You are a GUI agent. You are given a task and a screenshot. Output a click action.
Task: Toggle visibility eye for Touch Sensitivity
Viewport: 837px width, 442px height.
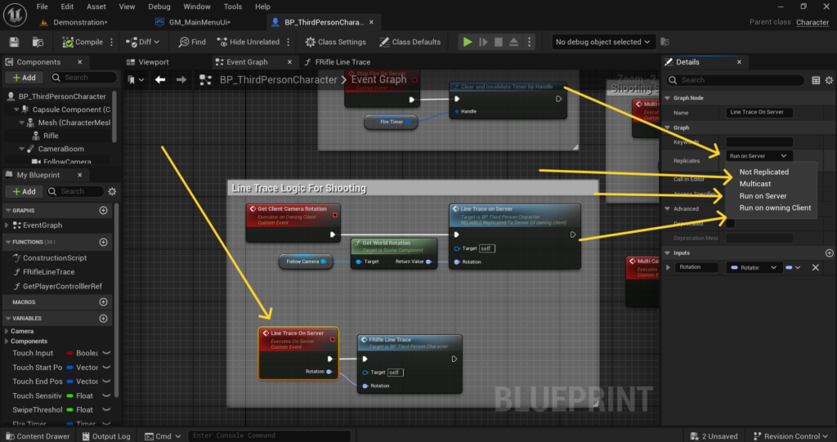[106, 395]
